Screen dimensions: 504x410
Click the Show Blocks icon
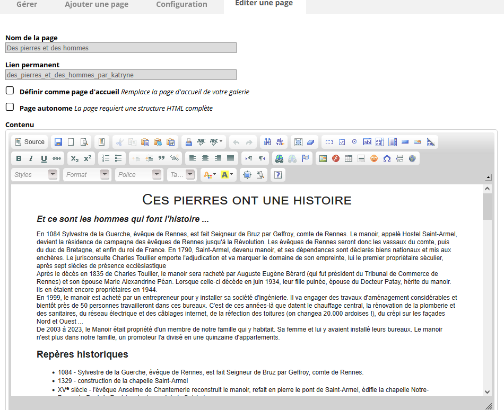point(260,174)
